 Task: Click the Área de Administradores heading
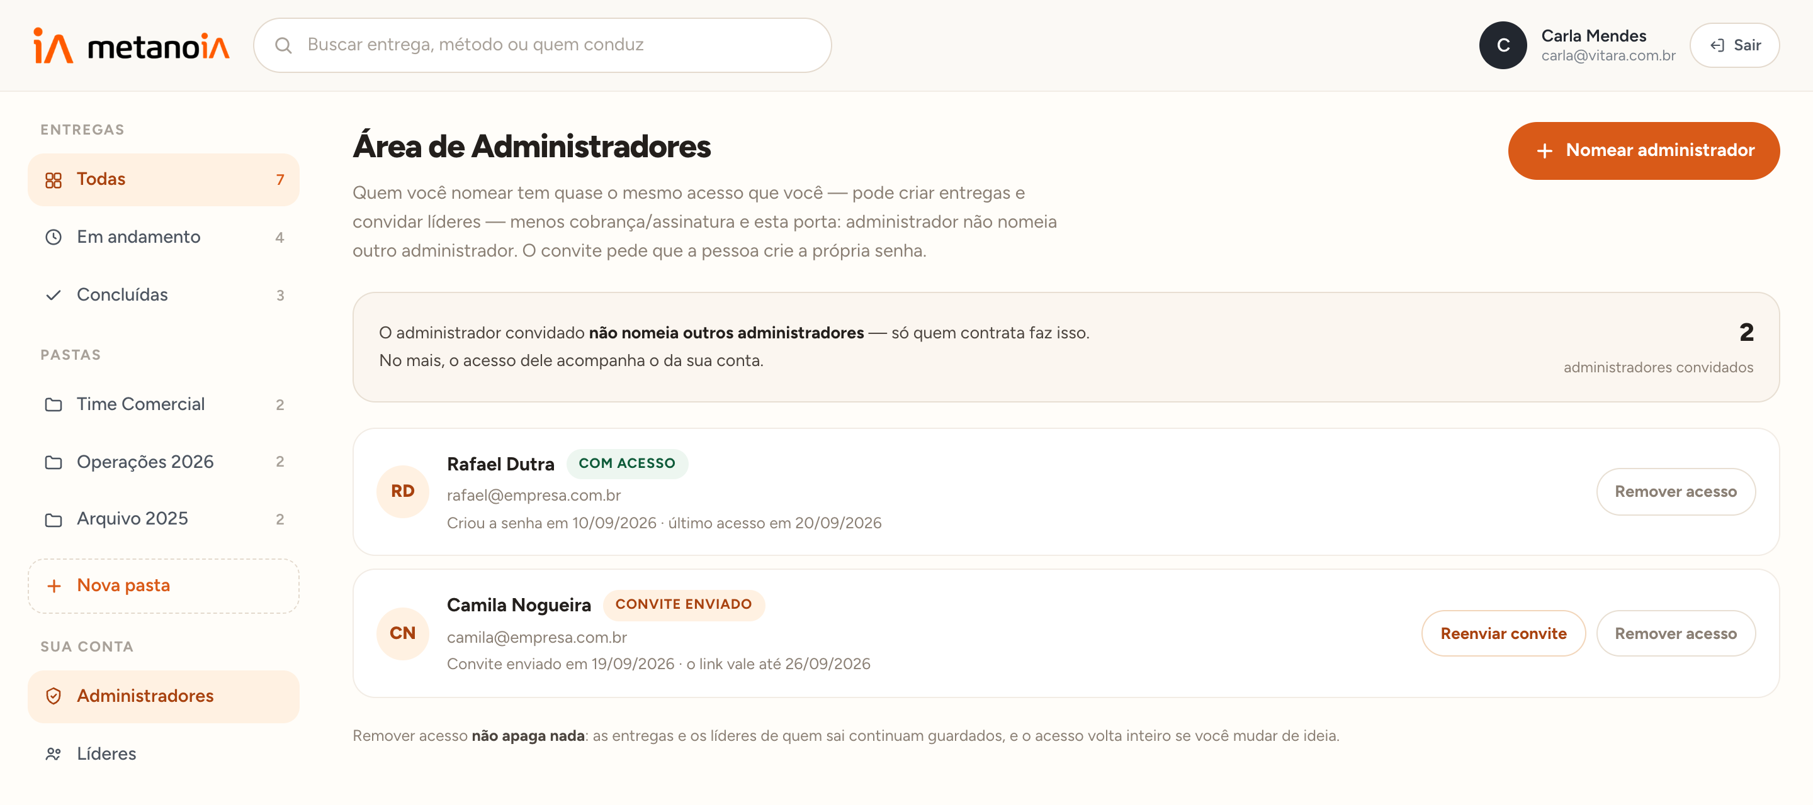[x=531, y=147]
